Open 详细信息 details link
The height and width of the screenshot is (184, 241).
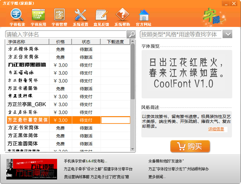tap(216, 129)
